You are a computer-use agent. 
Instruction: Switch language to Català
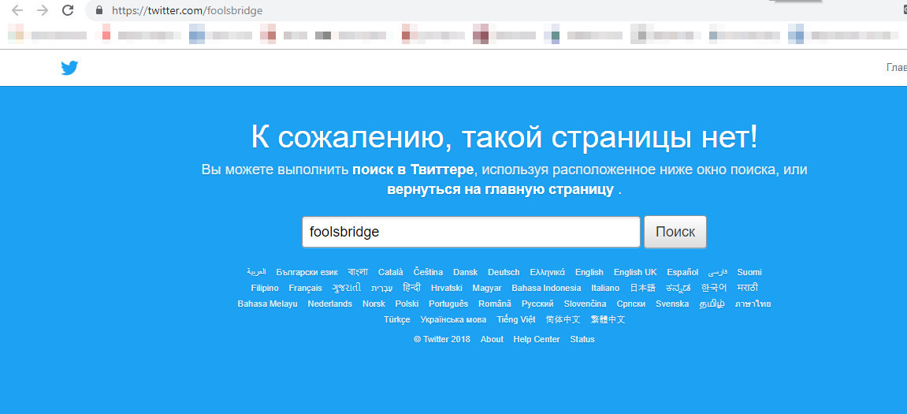pos(390,272)
